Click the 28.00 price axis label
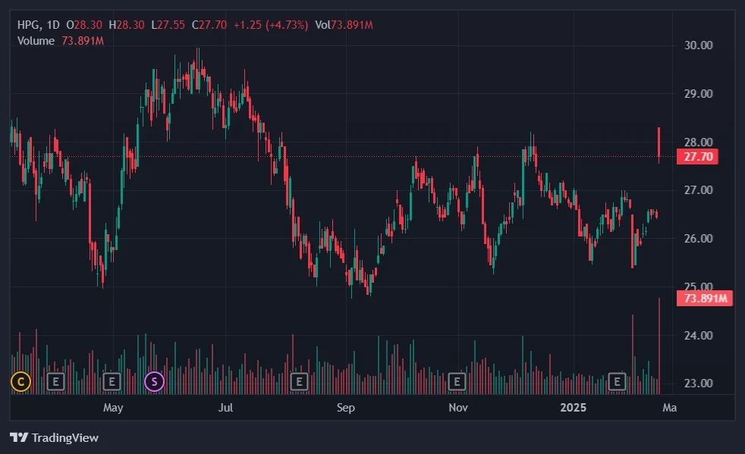745x454 pixels. point(698,142)
